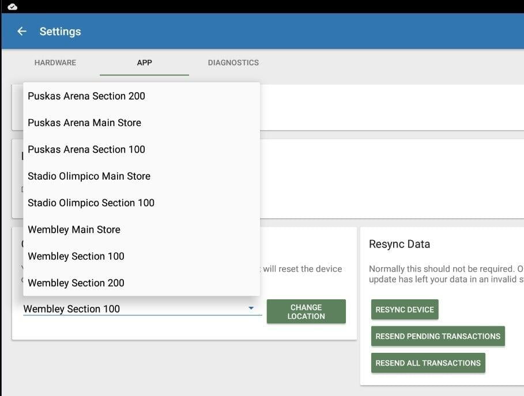Click the Resync Data heading
This screenshot has height=396, width=524.
point(399,244)
